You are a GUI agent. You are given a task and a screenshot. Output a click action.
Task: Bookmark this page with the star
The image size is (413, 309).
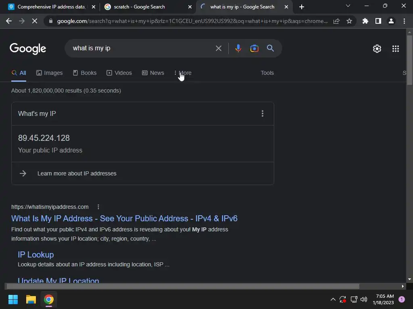point(349,21)
